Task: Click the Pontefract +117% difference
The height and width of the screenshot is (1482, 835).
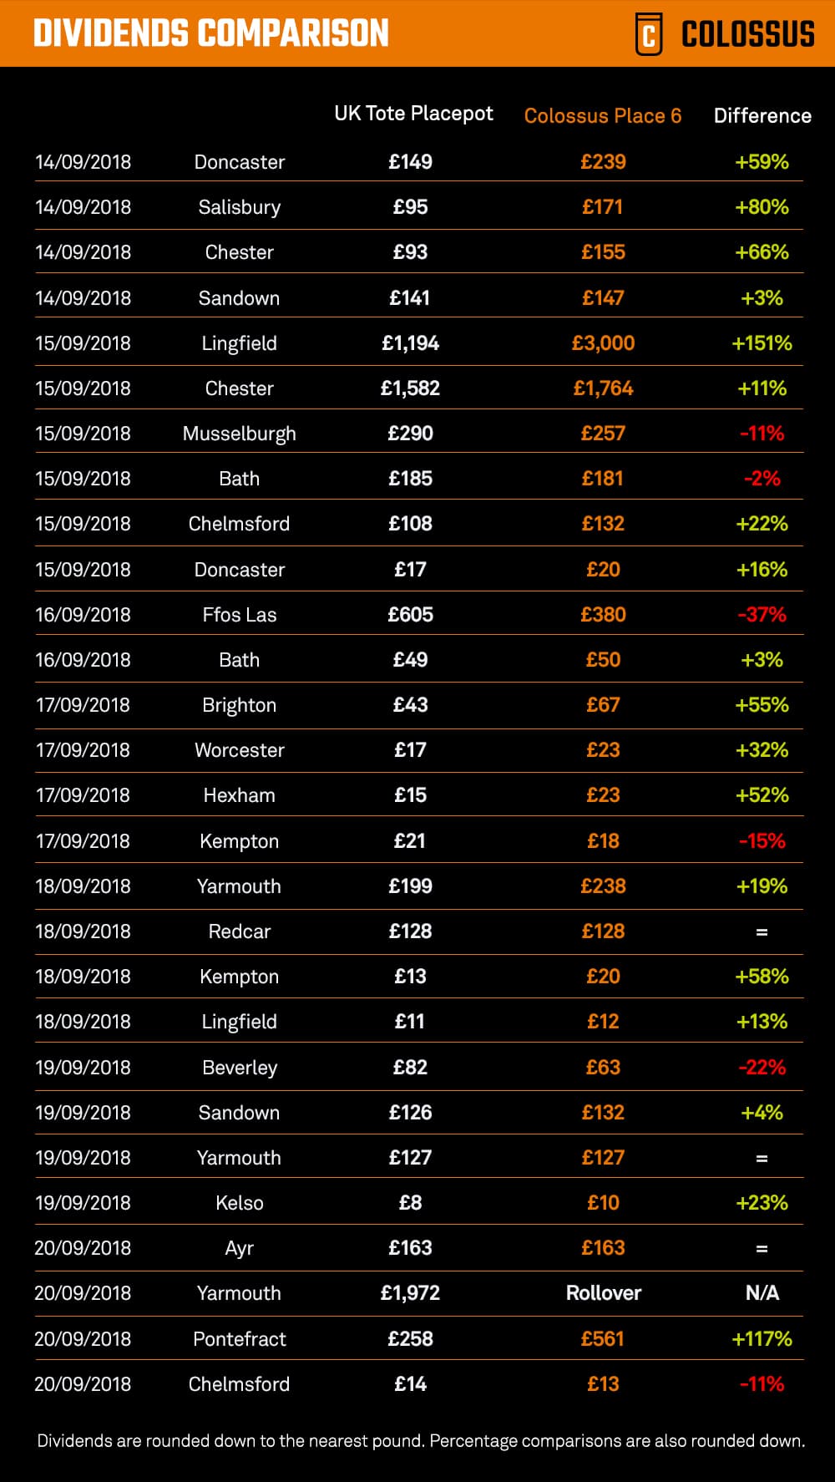Action: click(762, 1339)
